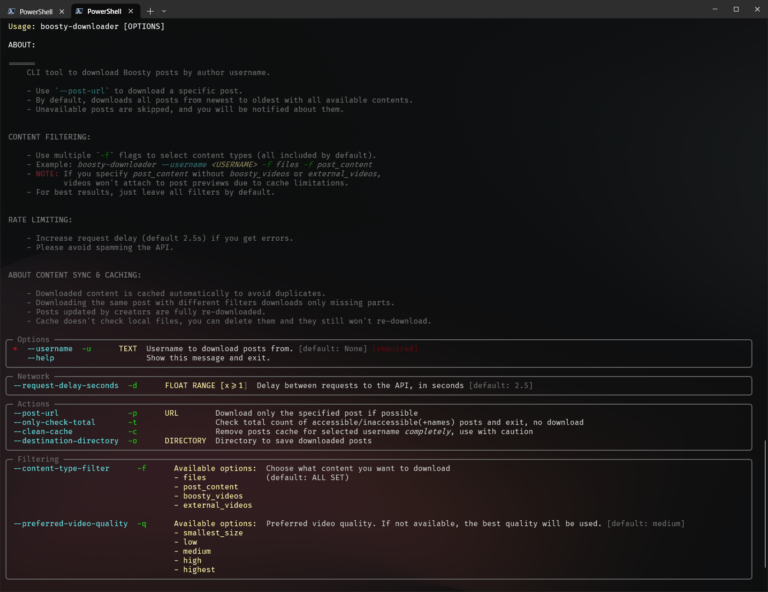Click the --post-url action entry
768x592 pixels.
[37, 413]
